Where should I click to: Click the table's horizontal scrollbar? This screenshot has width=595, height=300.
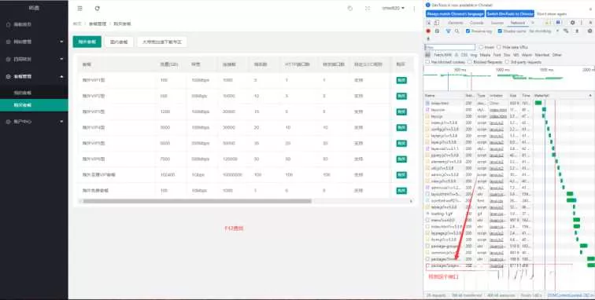[x=197, y=201]
